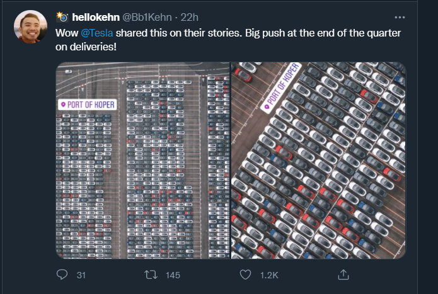Screen dimensions: 438x294
Task: Click the reply speech bubble icon
Action: tap(62, 274)
